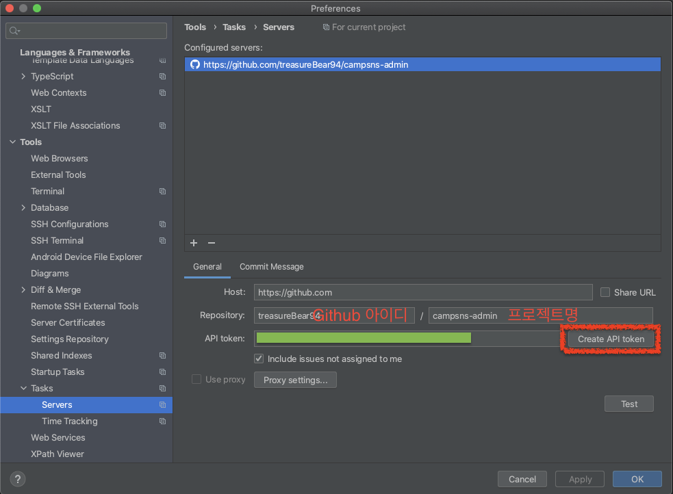673x494 pixels.
Task: Open help via the question mark icon
Action: coord(18,479)
